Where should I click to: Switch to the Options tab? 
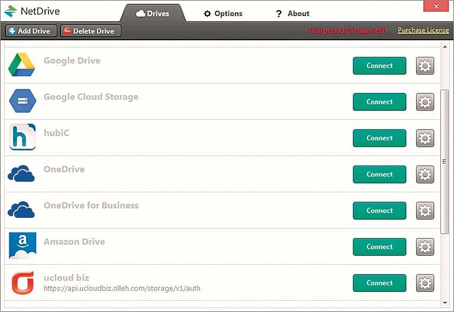[223, 14]
